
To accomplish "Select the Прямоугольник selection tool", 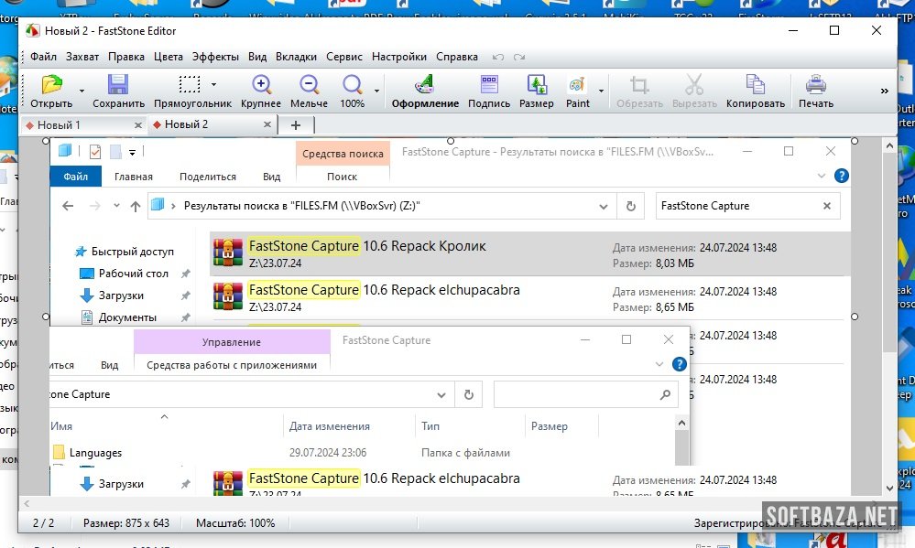I will tap(190, 86).
